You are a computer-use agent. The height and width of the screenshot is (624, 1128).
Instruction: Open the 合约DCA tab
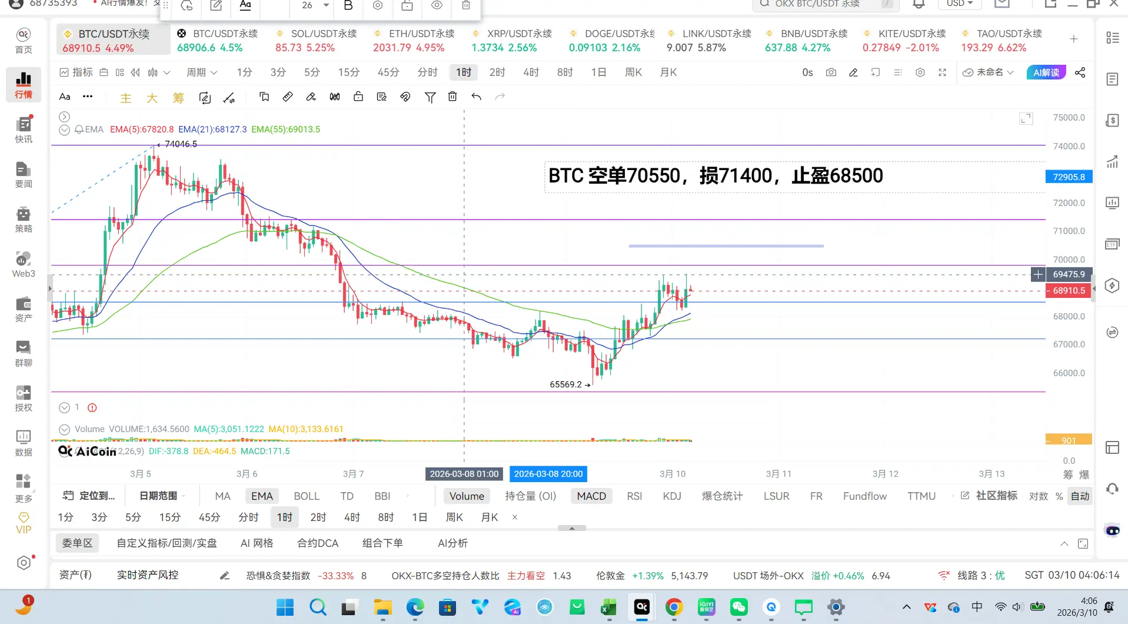coord(318,543)
